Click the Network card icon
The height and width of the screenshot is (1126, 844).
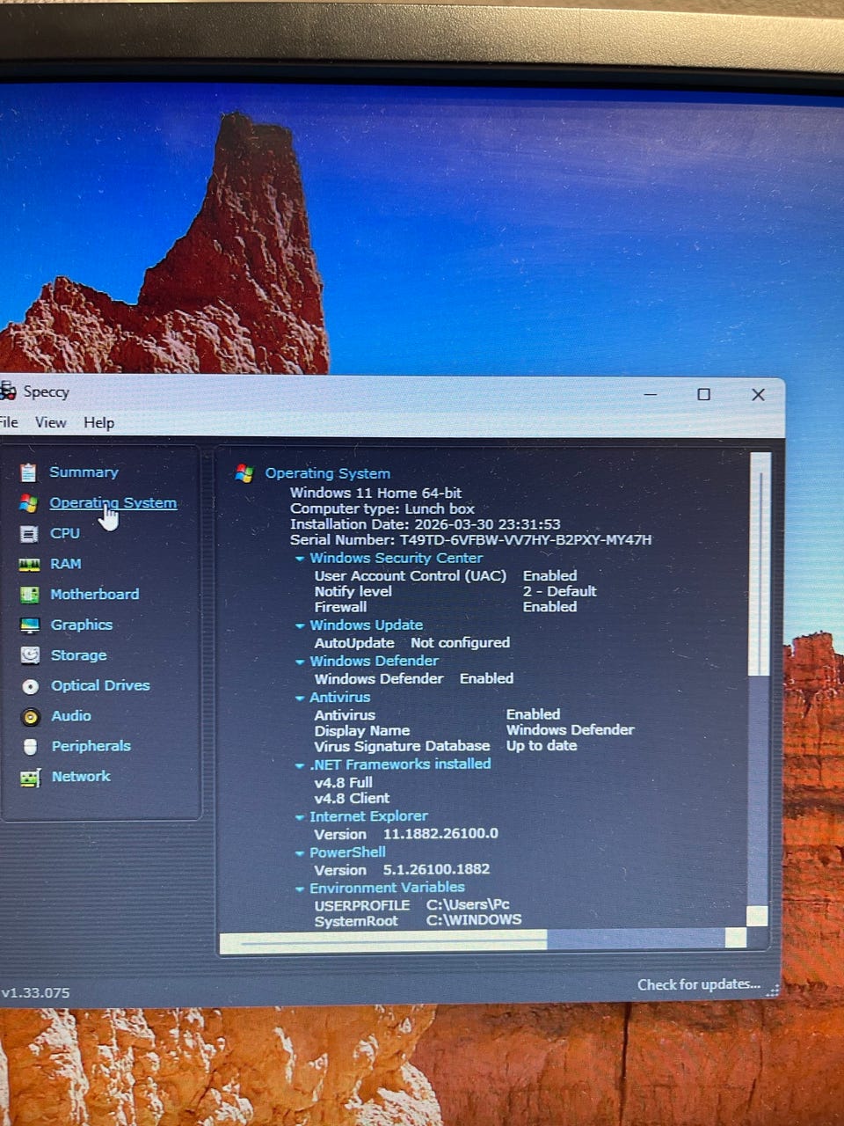tap(31, 778)
